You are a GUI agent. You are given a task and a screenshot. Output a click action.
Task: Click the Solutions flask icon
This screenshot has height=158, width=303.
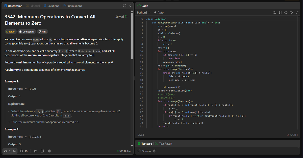point(45,6)
